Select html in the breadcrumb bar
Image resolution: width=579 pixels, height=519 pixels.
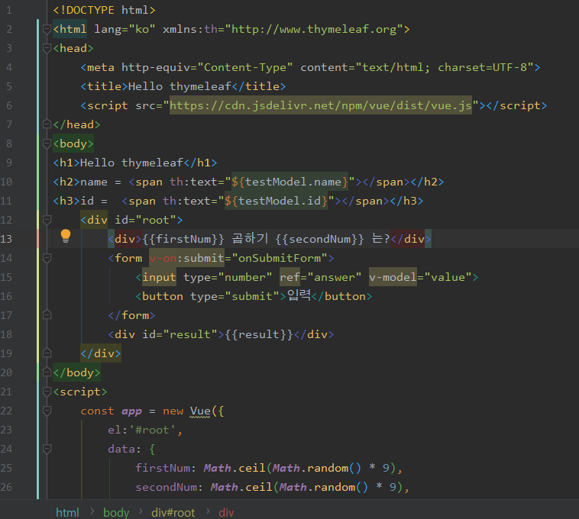pos(67,512)
